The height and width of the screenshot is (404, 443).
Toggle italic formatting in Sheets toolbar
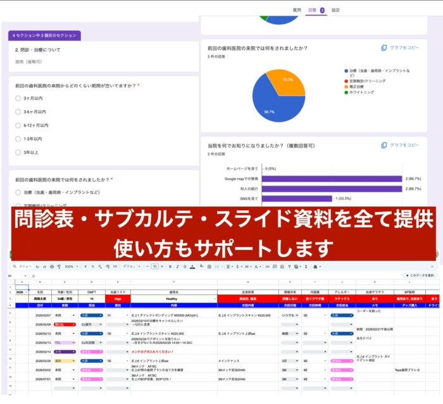pos(177,267)
